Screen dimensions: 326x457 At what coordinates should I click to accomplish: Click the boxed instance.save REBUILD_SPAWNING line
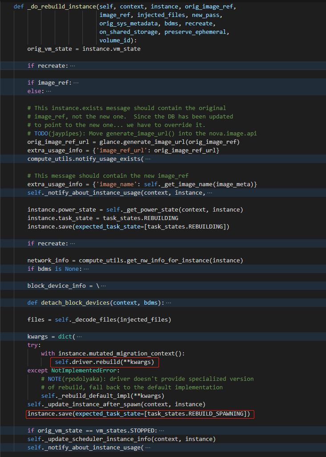click(140, 414)
